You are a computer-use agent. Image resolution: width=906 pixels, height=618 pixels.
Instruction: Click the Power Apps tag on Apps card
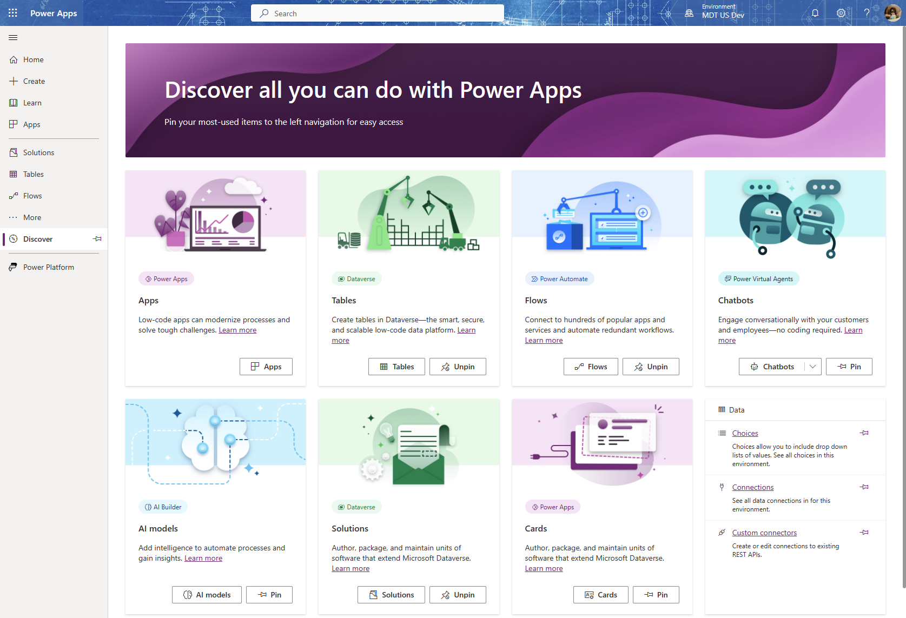[166, 279]
